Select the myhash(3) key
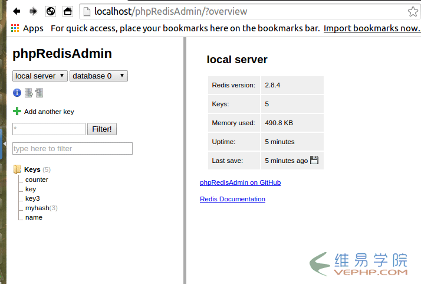 pyautogui.click(x=41, y=208)
